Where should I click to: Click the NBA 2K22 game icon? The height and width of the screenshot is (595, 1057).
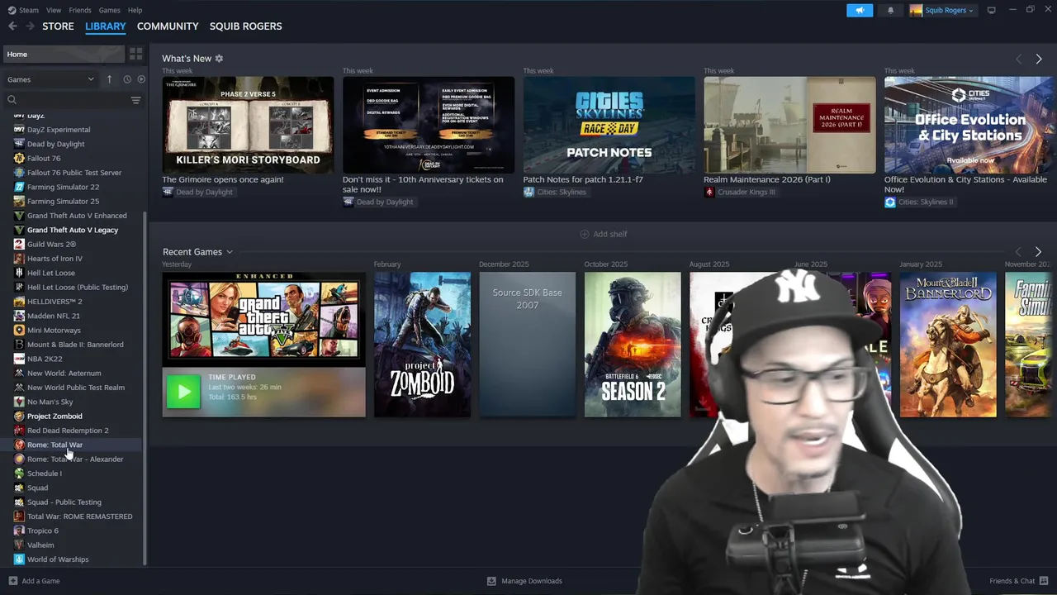point(19,359)
